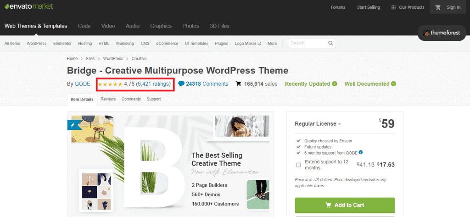
Task: Open the Support tab
Action: (153, 99)
